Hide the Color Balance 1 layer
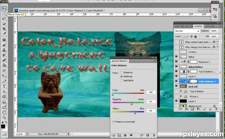This screenshot has height=139, width=225. click(x=176, y=82)
